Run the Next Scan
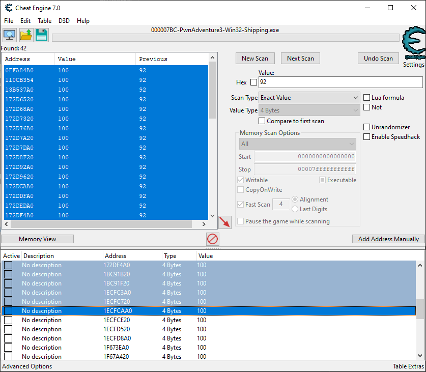This screenshot has width=426, height=372. pyautogui.click(x=300, y=59)
